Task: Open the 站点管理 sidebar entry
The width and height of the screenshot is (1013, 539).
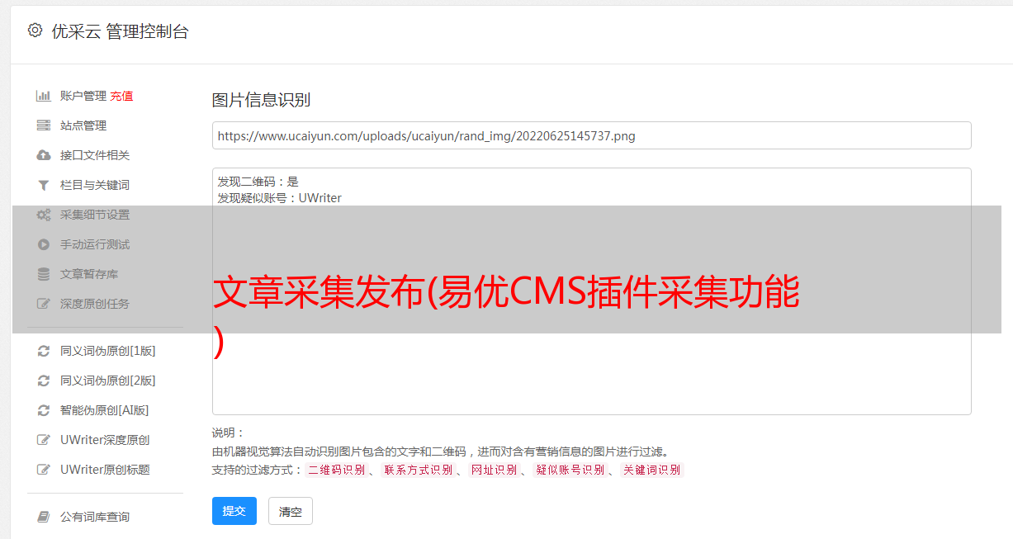Action: (83, 125)
